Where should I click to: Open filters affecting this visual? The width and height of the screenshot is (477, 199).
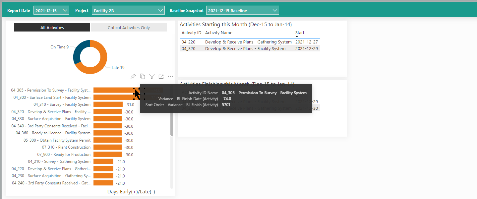(152, 77)
